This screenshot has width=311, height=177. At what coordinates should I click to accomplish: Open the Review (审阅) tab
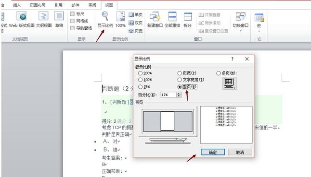(92, 5)
